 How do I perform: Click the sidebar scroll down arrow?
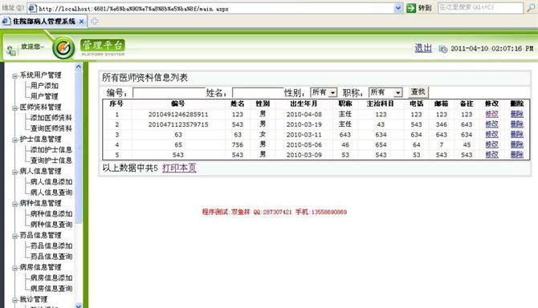78,306
